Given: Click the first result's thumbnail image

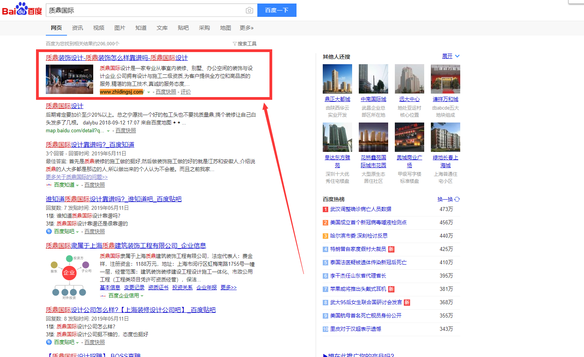Looking at the screenshot, I should (69, 79).
